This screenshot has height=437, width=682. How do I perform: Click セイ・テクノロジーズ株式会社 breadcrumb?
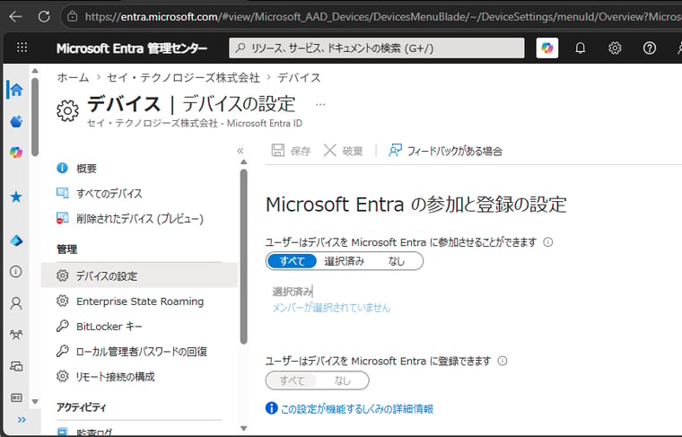(183, 77)
